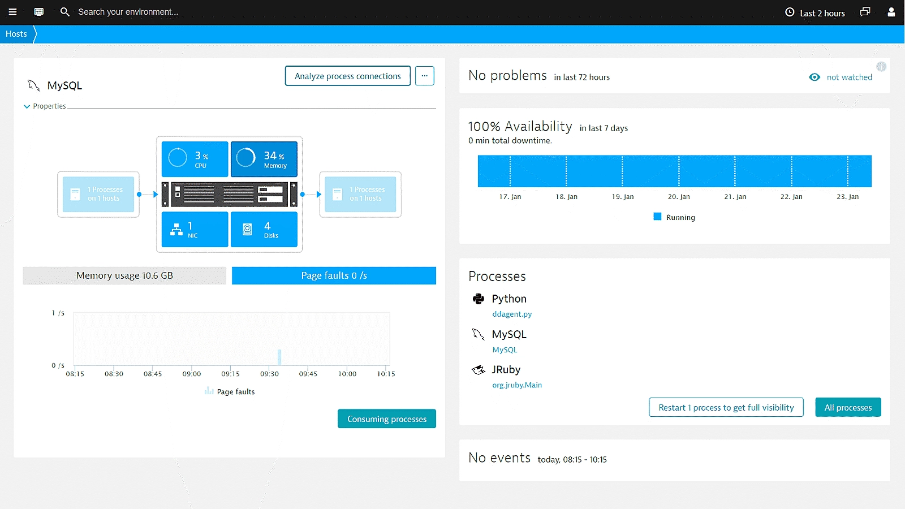Click the CPU circular gauge icon

[178, 158]
